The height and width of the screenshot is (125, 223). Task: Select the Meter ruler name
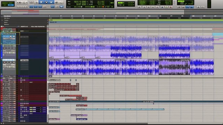[x=6, y=22]
